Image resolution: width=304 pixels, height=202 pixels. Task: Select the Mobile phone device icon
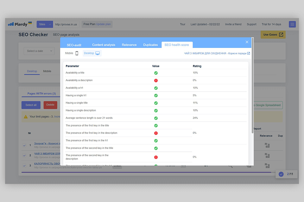(x=77, y=53)
